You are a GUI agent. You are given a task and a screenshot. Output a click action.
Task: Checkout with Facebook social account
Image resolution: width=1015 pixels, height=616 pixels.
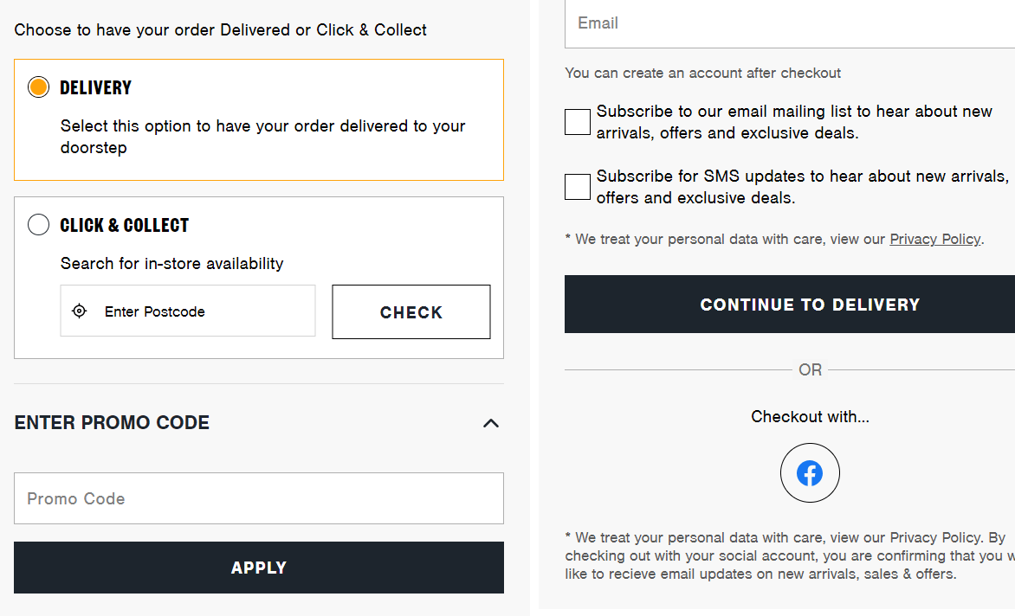pyautogui.click(x=810, y=472)
